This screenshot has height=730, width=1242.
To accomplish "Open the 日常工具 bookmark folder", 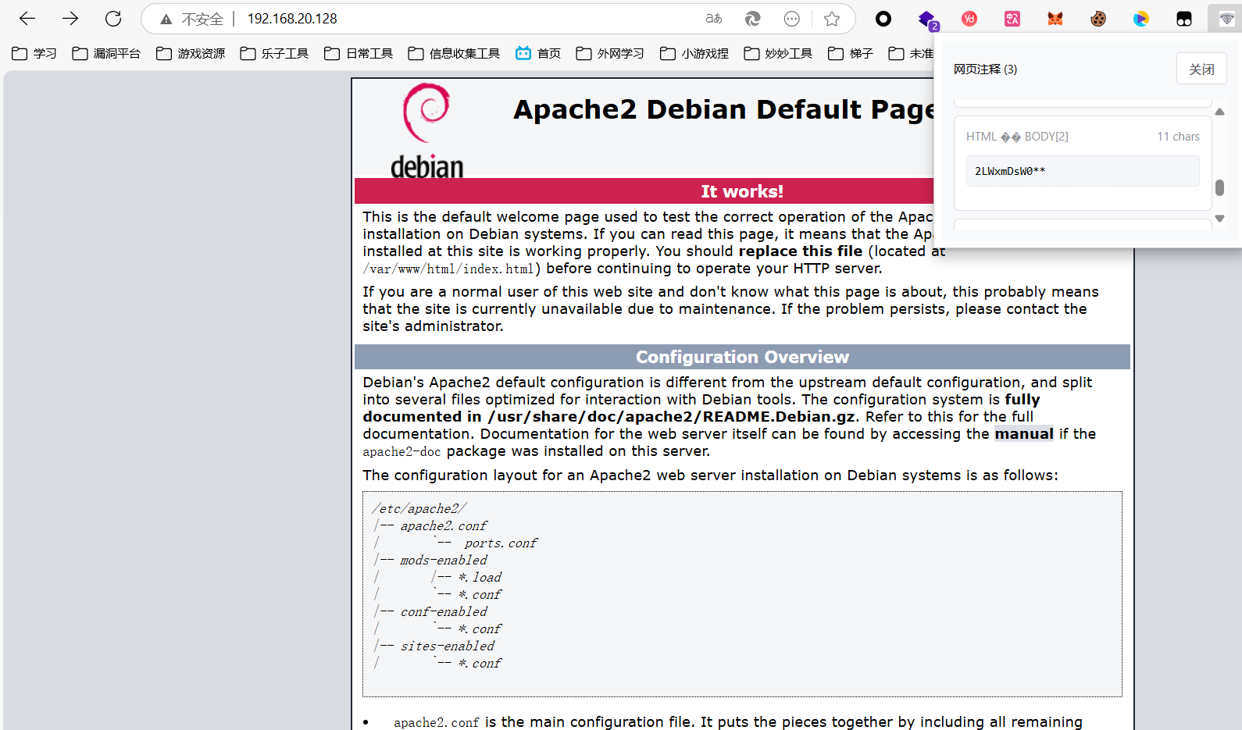I will [359, 53].
